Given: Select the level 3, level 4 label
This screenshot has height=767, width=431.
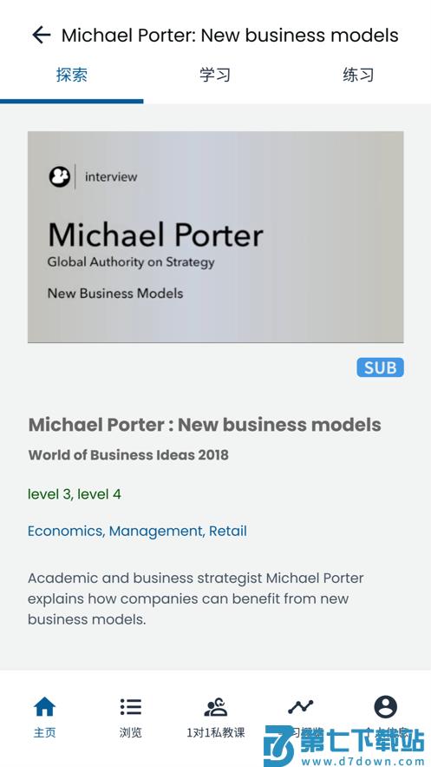Looking at the screenshot, I should [x=75, y=494].
